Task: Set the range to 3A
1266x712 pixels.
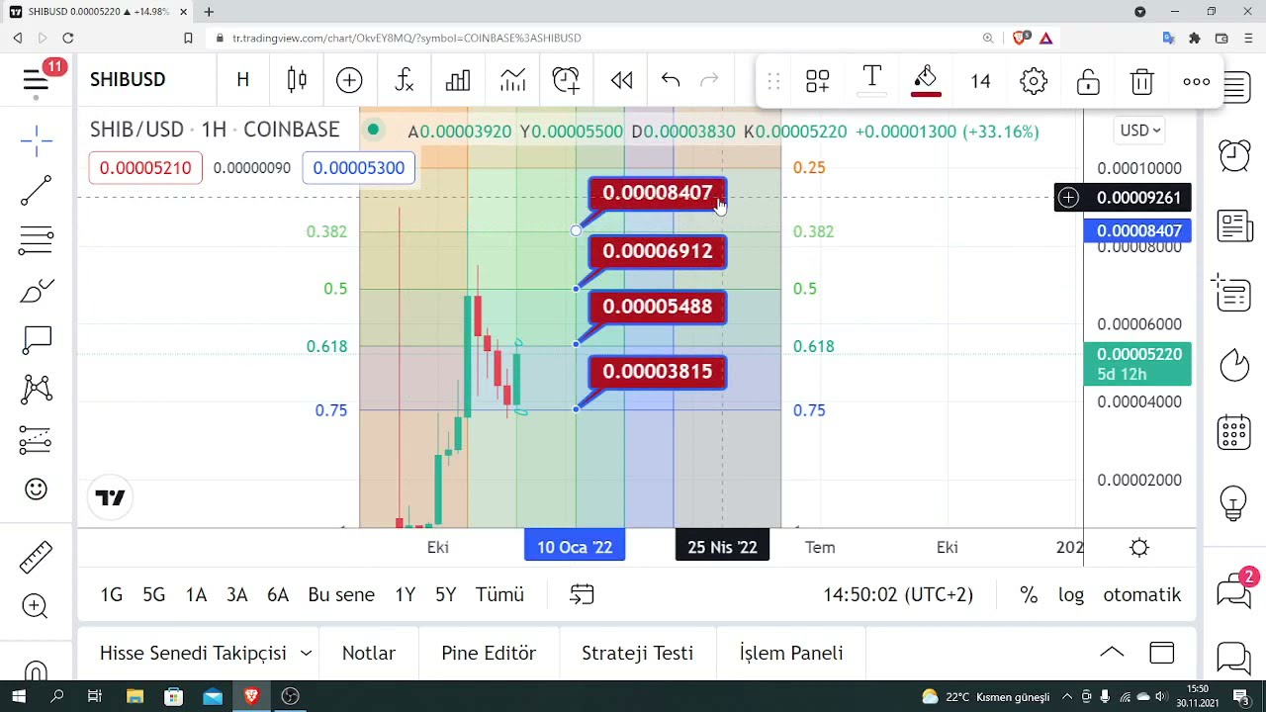Action: tap(236, 594)
